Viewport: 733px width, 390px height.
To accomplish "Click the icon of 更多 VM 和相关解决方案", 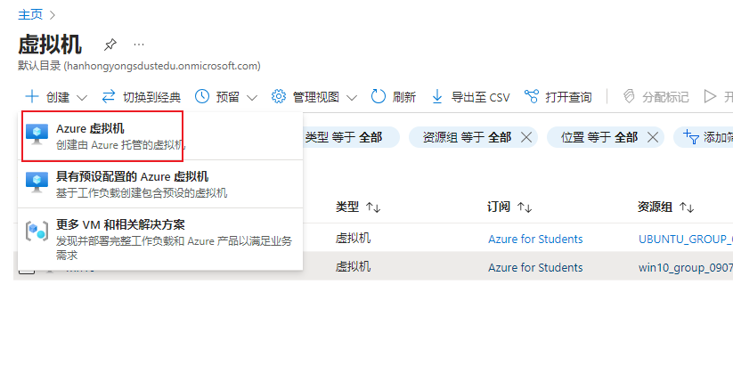I will coord(37,231).
